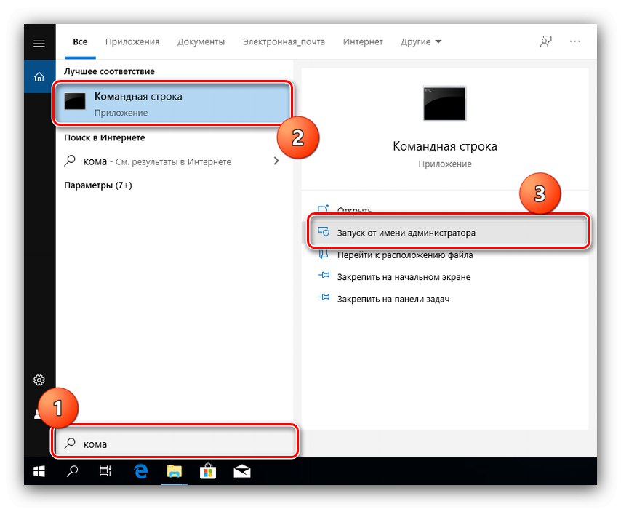
Task: Choose Закрепить на панели задач
Action: pos(393,299)
